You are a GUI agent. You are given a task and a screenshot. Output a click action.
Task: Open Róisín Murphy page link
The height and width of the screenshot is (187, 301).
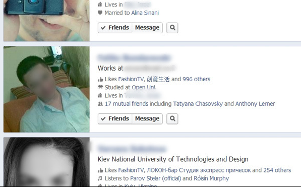(x=211, y=178)
